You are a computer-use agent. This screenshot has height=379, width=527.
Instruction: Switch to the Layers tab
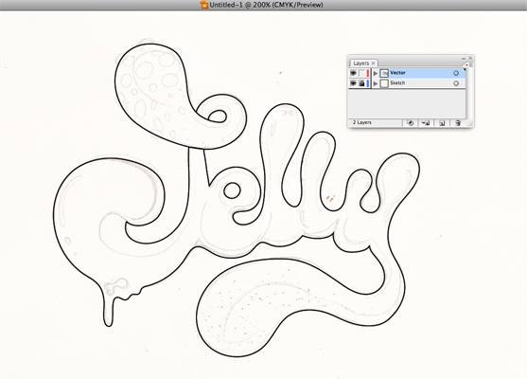coord(361,63)
